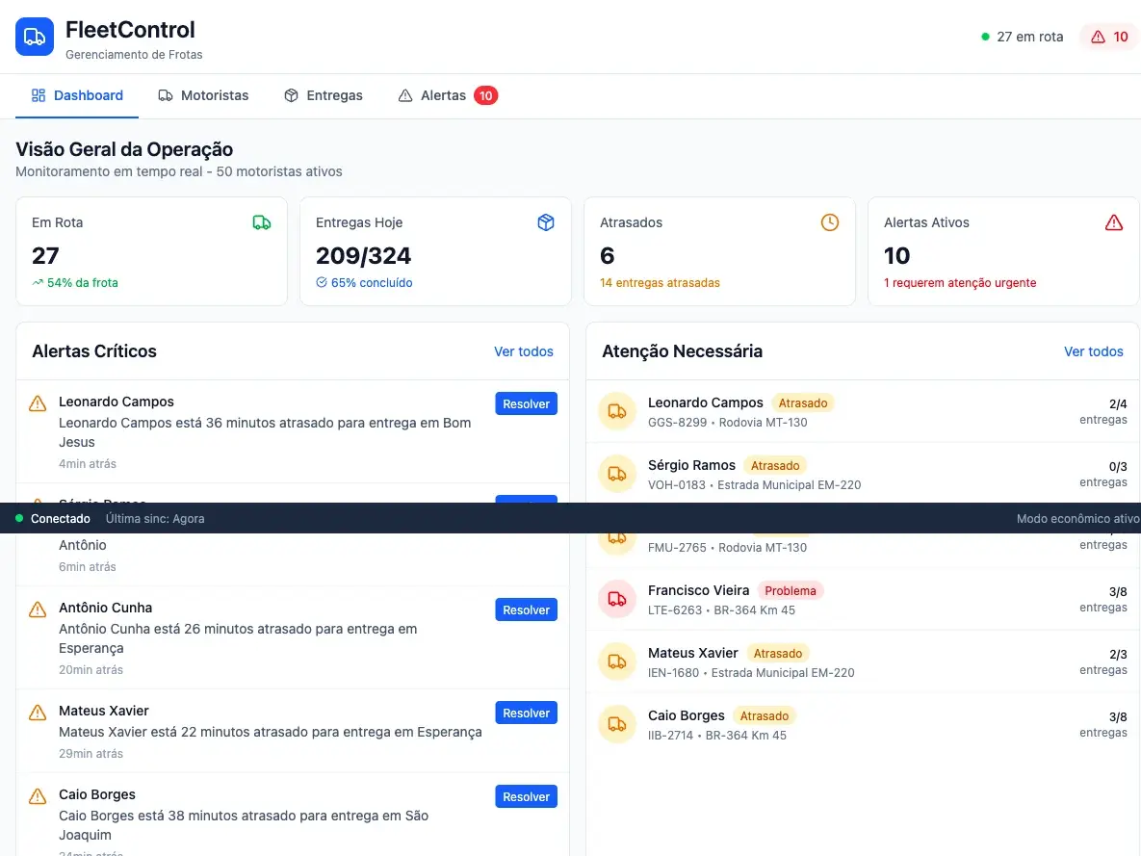Click 'FMU-2765 • Rodovia MT-130' text
Screen dimensions: 1141x856
(727, 547)
